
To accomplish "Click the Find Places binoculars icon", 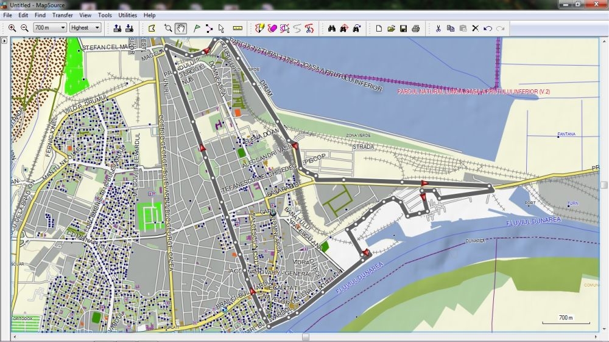I will (x=332, y=28).
